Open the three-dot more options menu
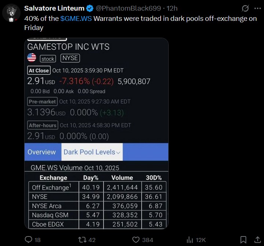This screenshot has width=264, height=246. tap(258, 8)
